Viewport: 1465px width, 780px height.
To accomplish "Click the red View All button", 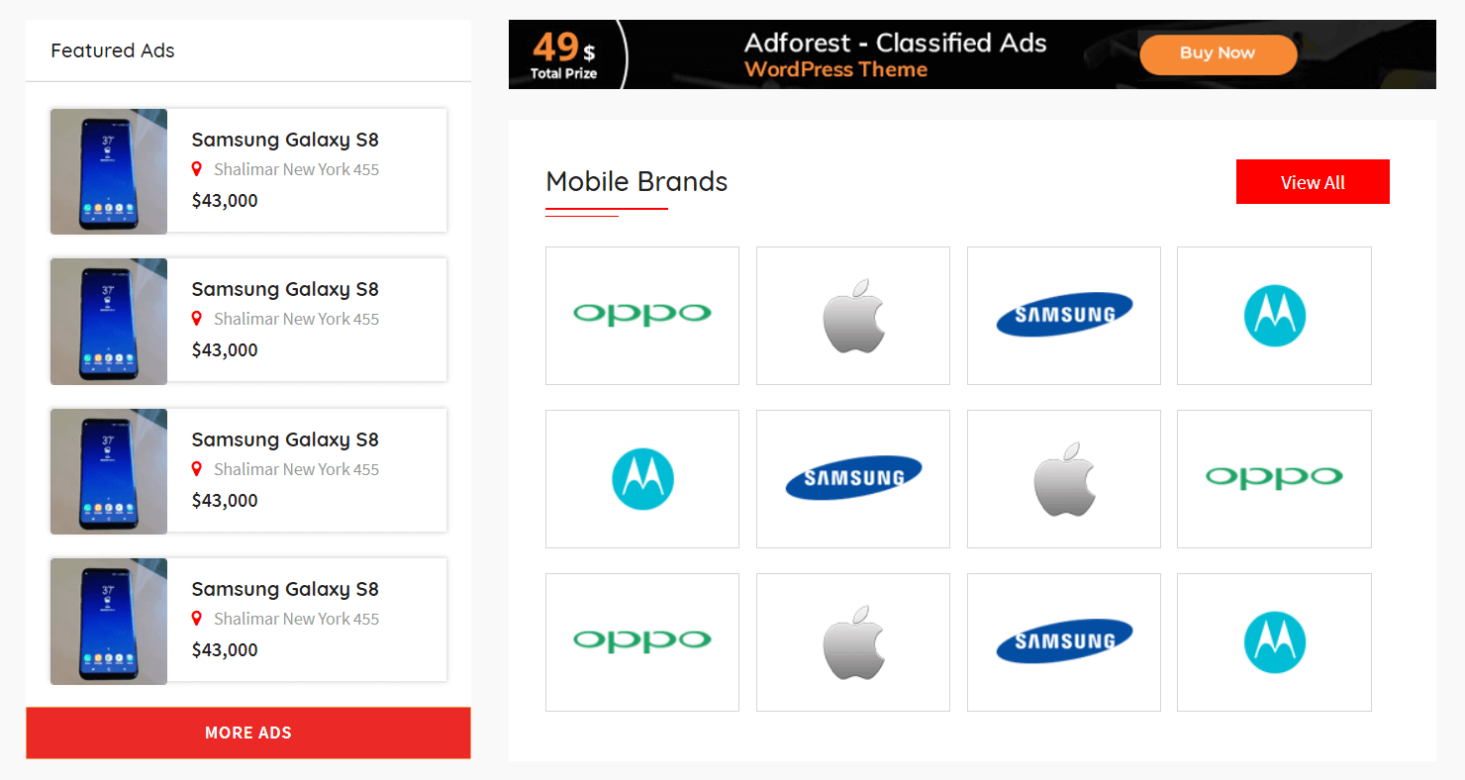I will 1313,182.
